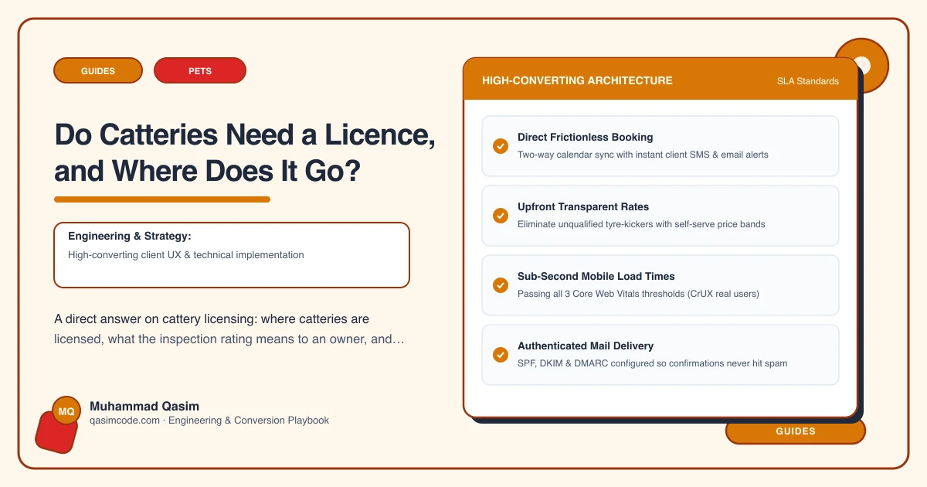The height and width of the screenshot is (487, 927).
Task: Click the Engineering & Strategy box heading
Action: click(129, 236)
